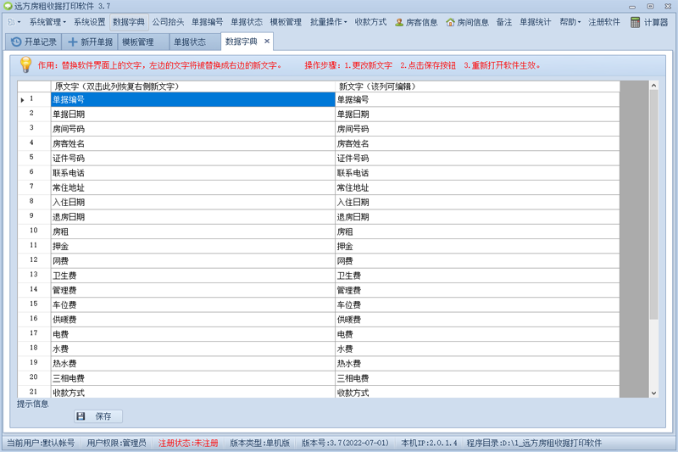Select original text cell 押金
Screen dimensions: 678x452
(193, 247)
